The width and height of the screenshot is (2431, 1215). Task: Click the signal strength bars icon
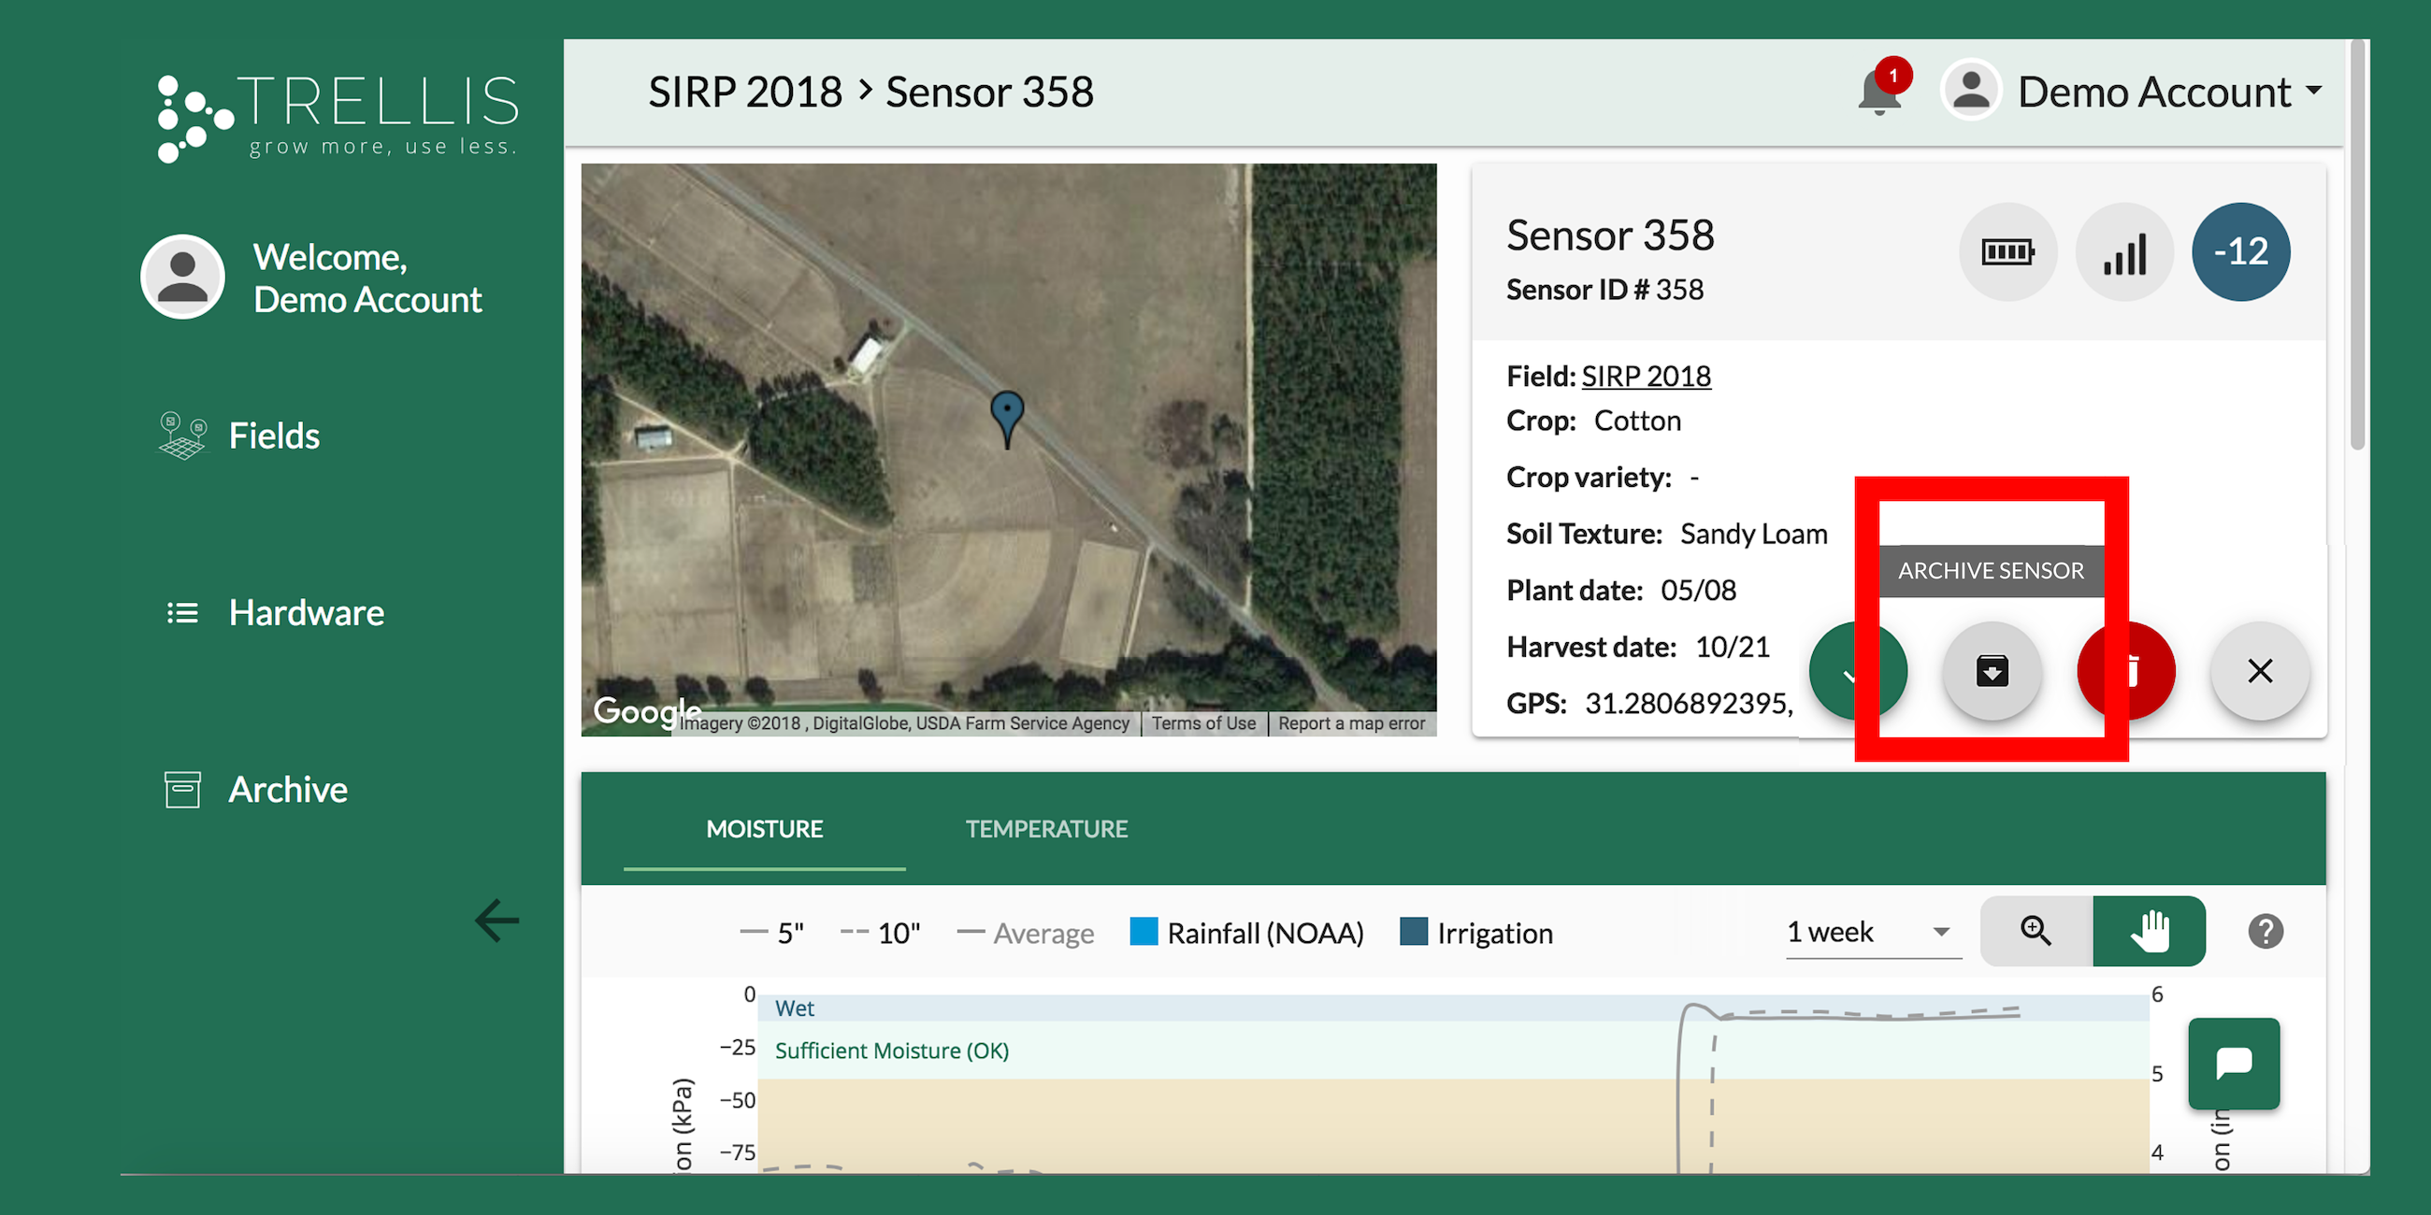click(x=2123, y=251)
